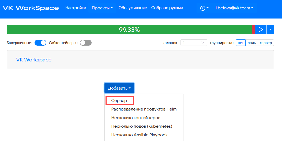Go to Обслуживание section

coord(133,8)
